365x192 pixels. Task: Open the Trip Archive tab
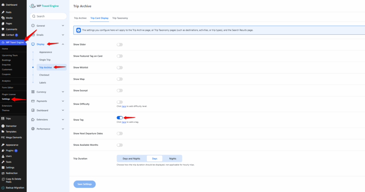click(x=80, y=18)
